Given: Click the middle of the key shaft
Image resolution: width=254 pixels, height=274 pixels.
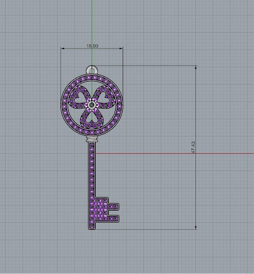Looking at the screenshot, I should click(x=92, y=171).
